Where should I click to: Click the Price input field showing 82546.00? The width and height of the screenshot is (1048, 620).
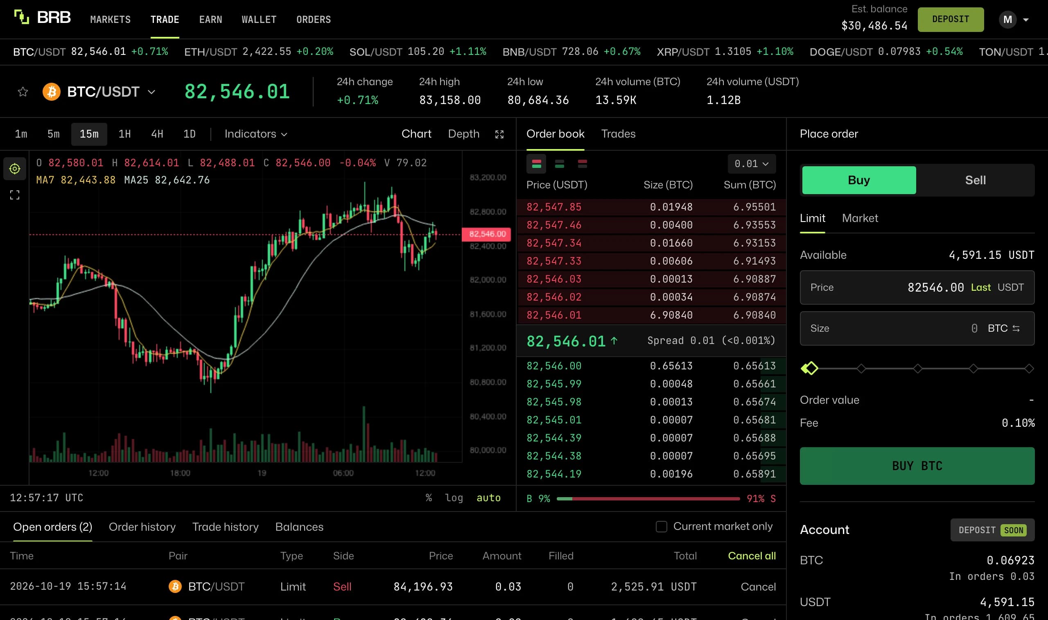(917, 287)
